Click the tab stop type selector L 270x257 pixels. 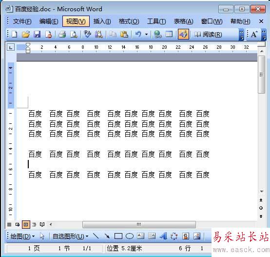tap(11, 47)
